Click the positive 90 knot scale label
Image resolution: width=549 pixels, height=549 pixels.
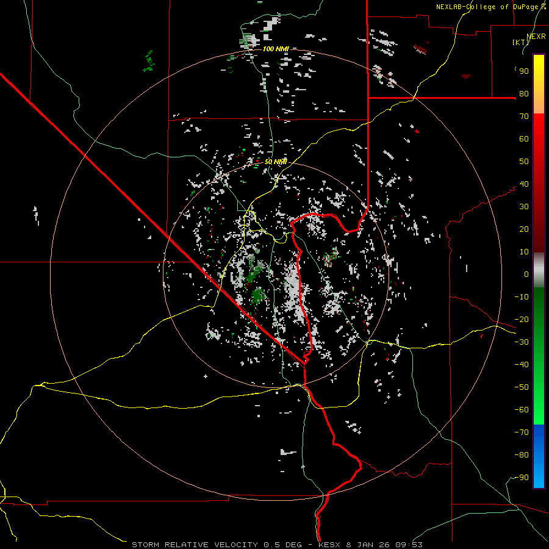click(x=524, y=71)
